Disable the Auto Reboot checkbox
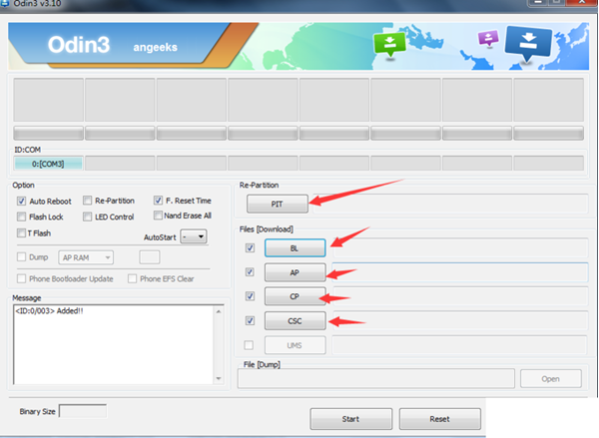Image resolution: width=599 pixels, height=438 pixels. pos(22,201)
